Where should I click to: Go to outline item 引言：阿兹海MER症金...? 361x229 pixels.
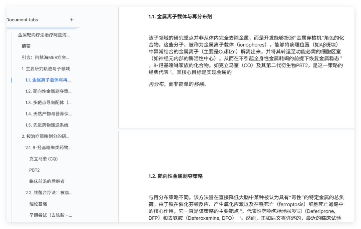[45, 57]
